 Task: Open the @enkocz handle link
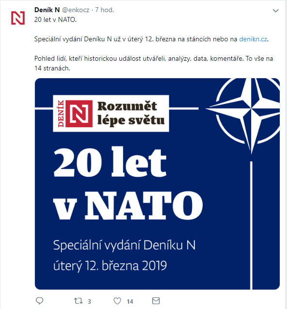(76, 10)
